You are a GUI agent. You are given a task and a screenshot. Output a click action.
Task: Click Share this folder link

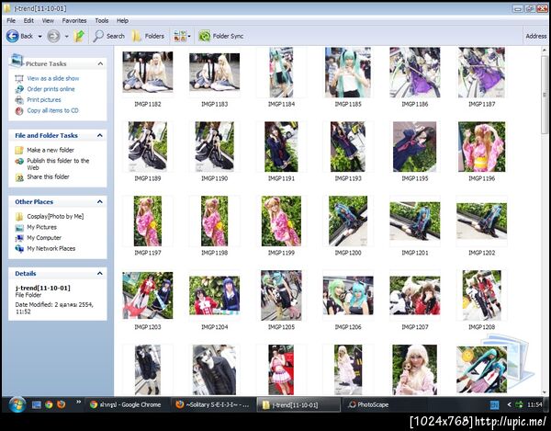[x=48, y=176]
